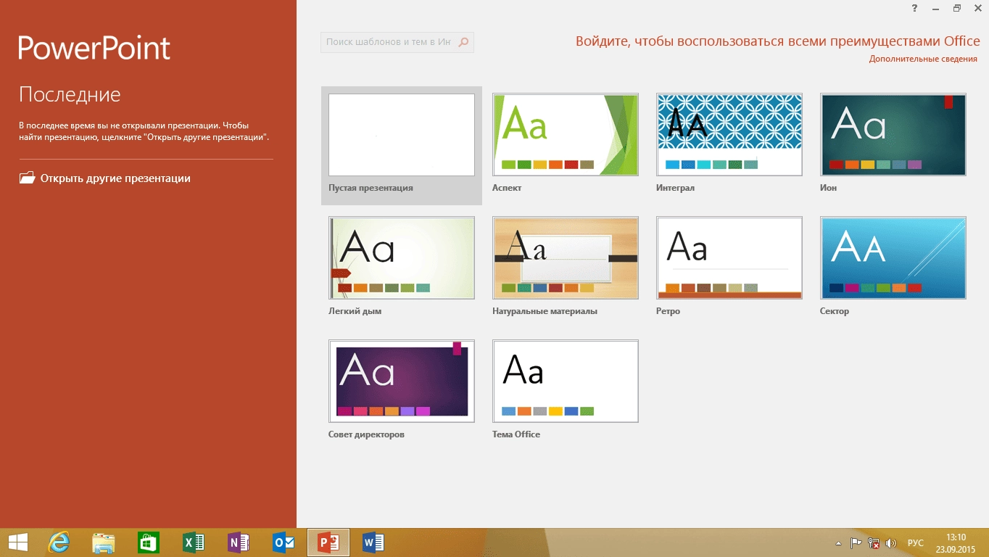The image size is (989, 557).
Task: Click the Сектор label text
Action: [835, 311]
